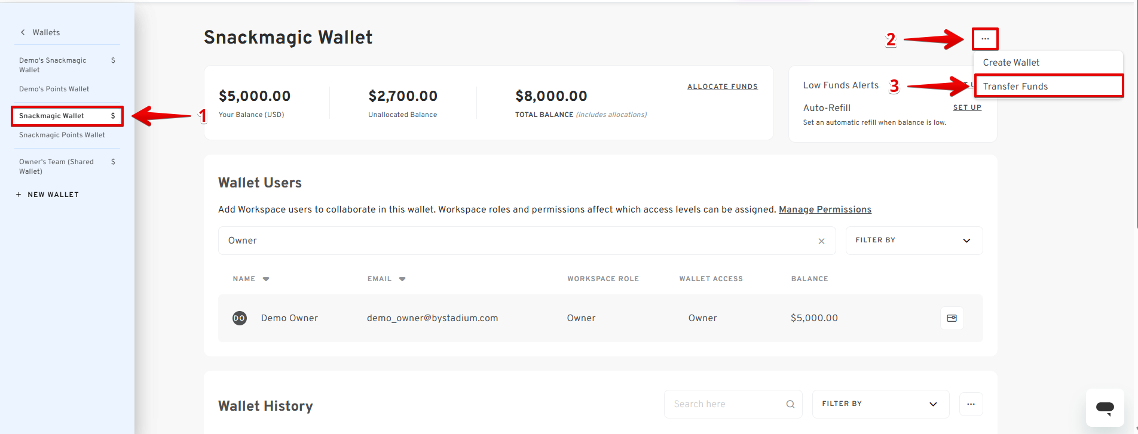Open the wallet three-dot options menu

tap(985, 39)
